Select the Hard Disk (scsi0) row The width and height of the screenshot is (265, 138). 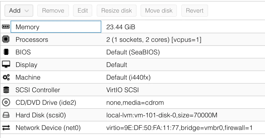41,115
